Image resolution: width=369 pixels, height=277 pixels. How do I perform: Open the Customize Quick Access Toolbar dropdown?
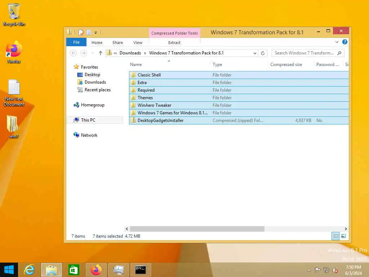[x=95, y=33]
